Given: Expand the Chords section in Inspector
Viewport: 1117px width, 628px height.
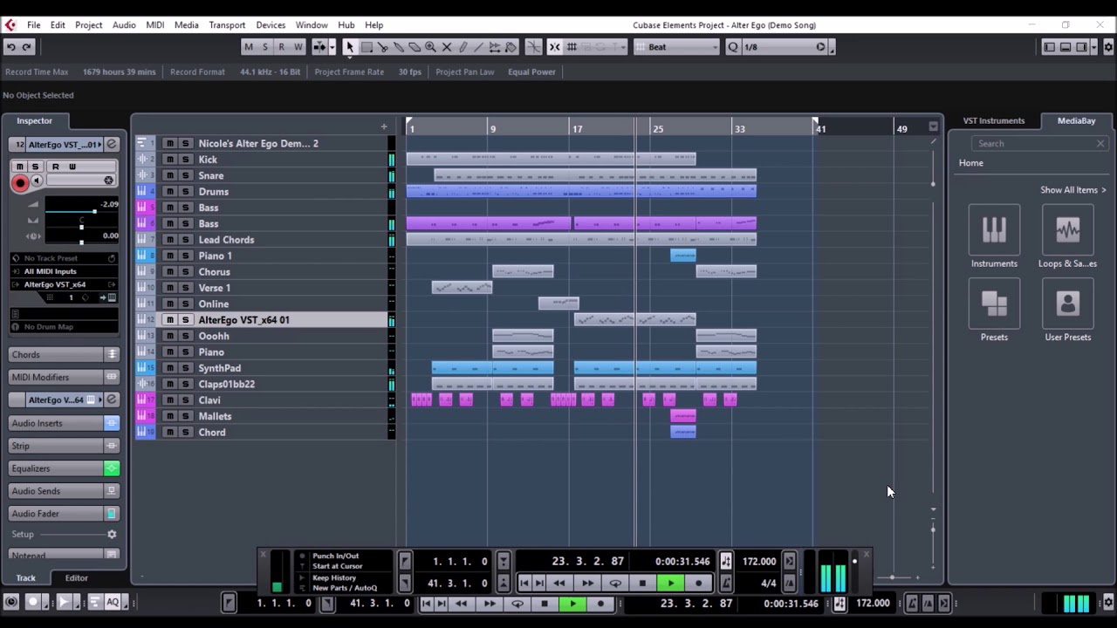Looking at the screenshot, I should 64,355.
